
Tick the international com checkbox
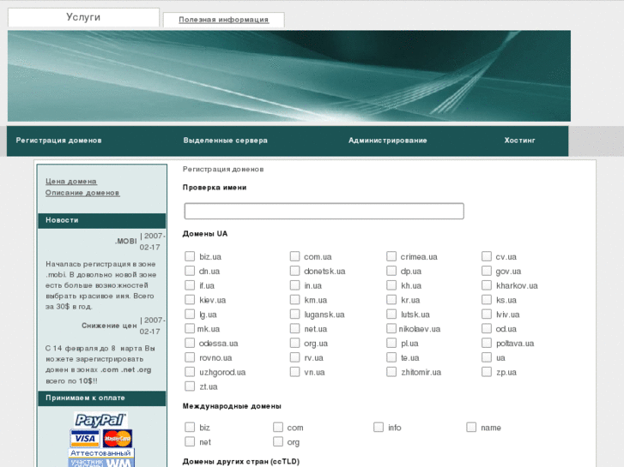(278, 428)
